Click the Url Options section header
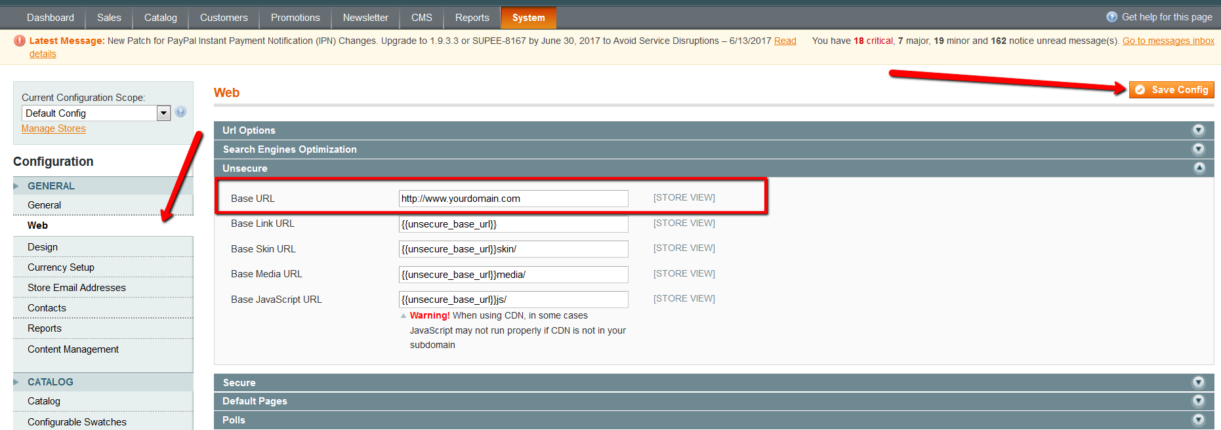The height and width of the screenshot is (430, 1221). pos(714,130)
